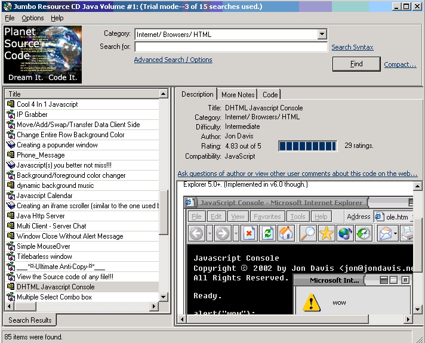
Task: Click the icon beside Creating a popunder window
Action: pyautogui.click(x=11, y=145)
